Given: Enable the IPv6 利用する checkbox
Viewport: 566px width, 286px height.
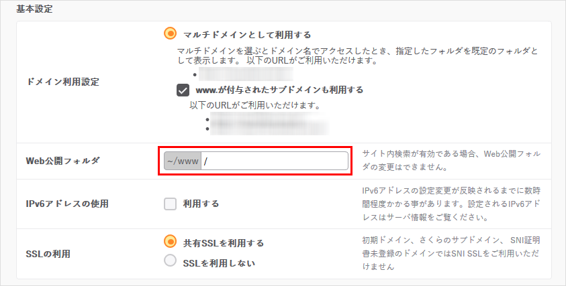Looking at the screenshot, I should pyautogui.click(x=171, y=203).
